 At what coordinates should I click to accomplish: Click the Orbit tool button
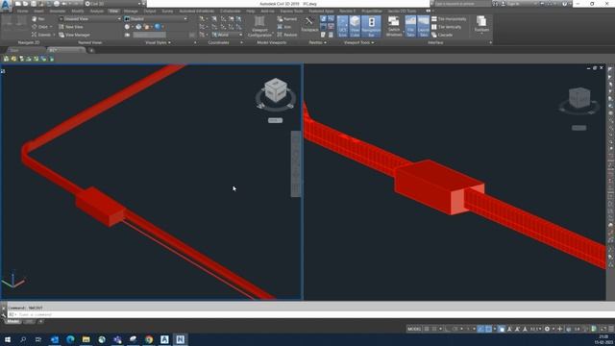click(40, 27)
